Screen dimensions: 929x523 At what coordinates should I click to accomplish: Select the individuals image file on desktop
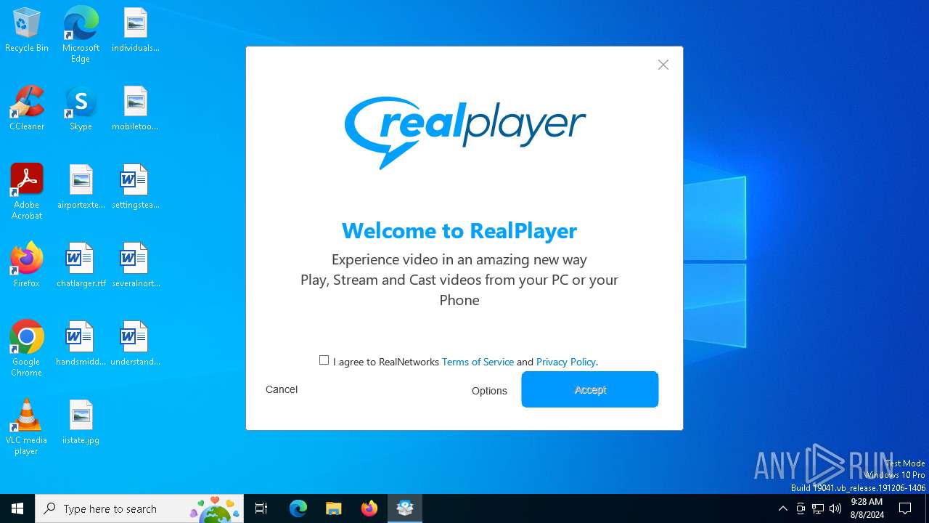tap(135, 31)
